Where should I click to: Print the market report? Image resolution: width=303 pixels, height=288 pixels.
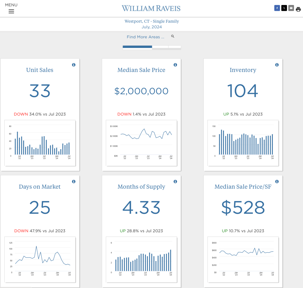298,9
